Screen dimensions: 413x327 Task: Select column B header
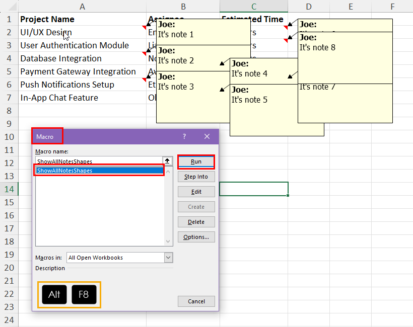coord(183,7)
